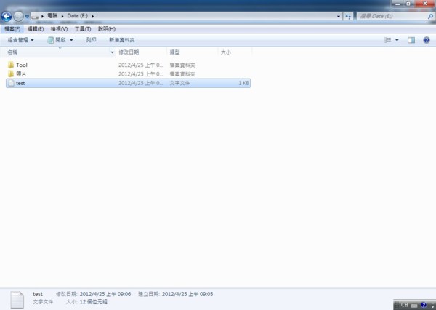Expand the view options dropdown arrow
Screen dimensions: 436x310
coord(397,40)
